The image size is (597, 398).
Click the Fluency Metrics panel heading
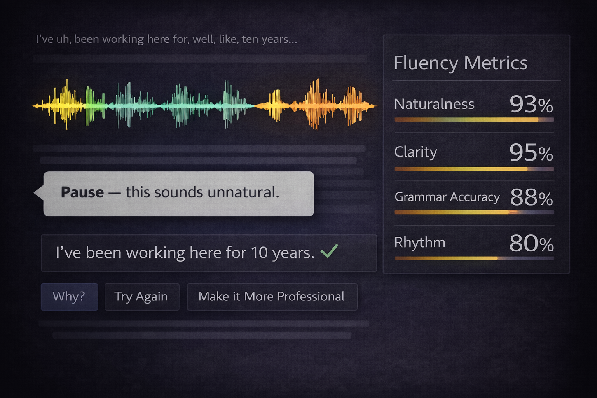[461, 63]
